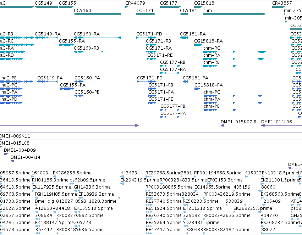Click the CG5171-RE transcript
This screenshot has width=302, height=235.
(x=152, y=59)
